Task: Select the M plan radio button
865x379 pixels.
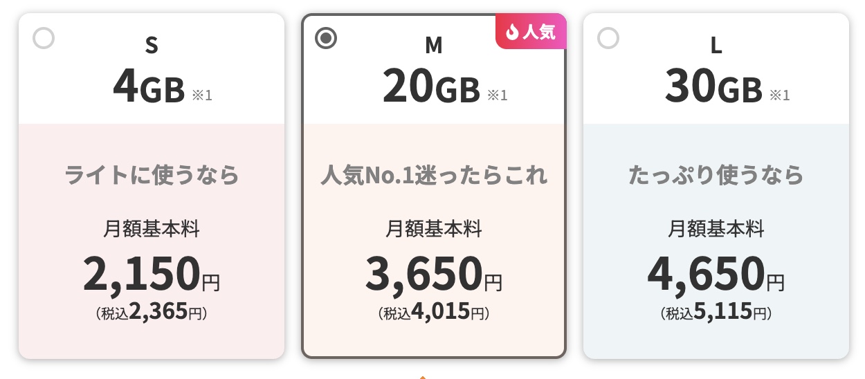Action: pyautogui.click(x=326, y=38)
